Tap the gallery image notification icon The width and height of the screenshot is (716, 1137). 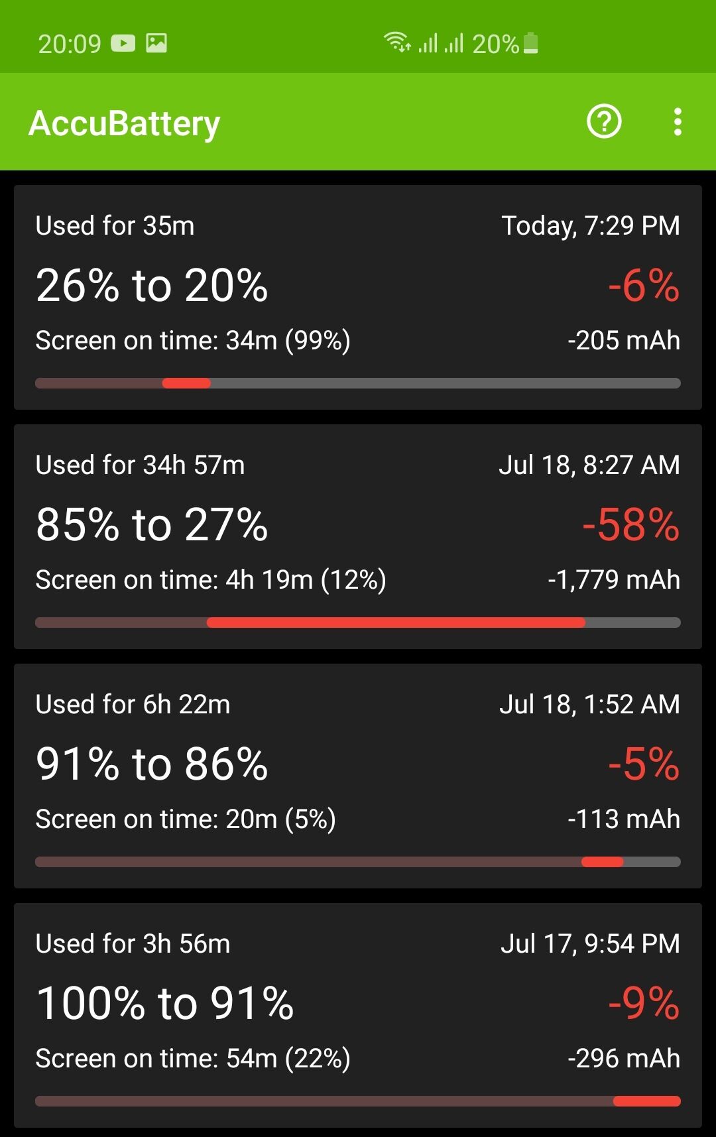pos(156,43)
